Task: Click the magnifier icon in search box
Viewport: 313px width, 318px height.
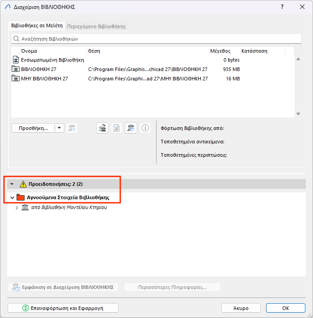Action: pos(16,38)
